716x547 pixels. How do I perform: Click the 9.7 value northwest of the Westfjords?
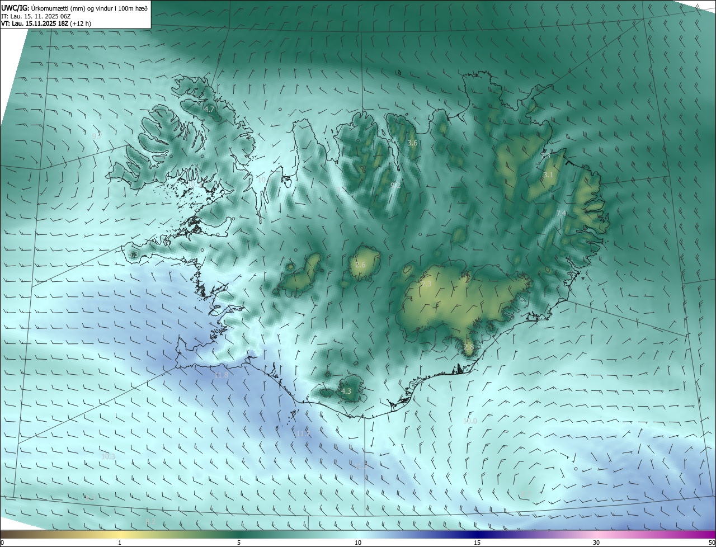coord(97,135)
